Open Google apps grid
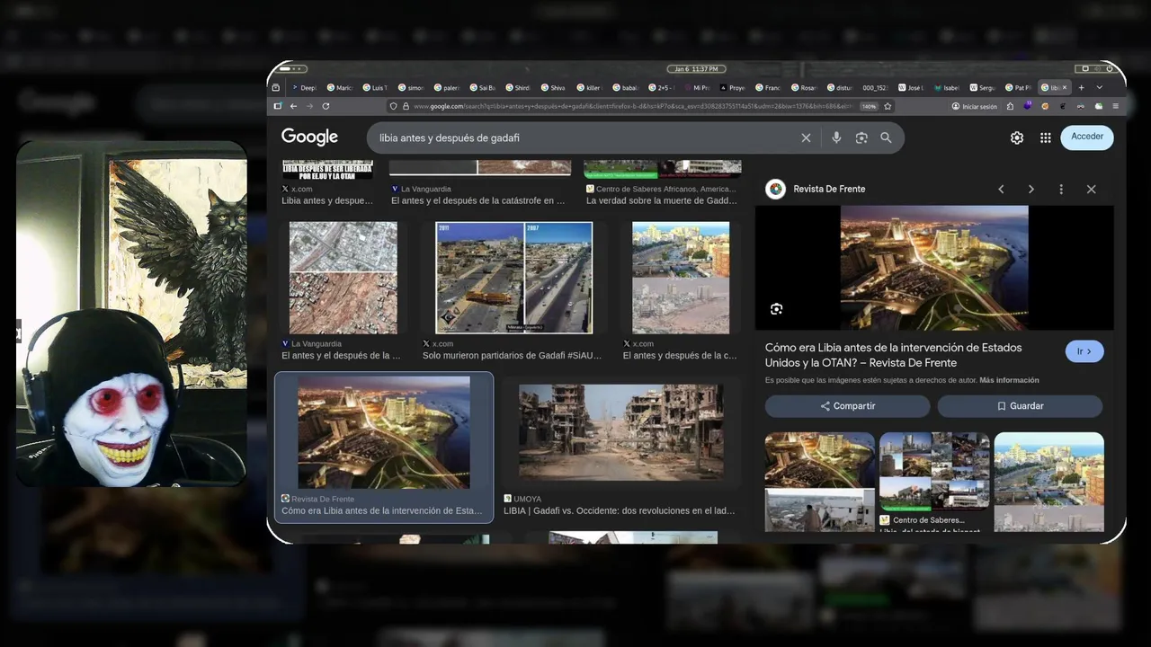The height and width of the screenshot is (647, 1151). click(1046, 137)
